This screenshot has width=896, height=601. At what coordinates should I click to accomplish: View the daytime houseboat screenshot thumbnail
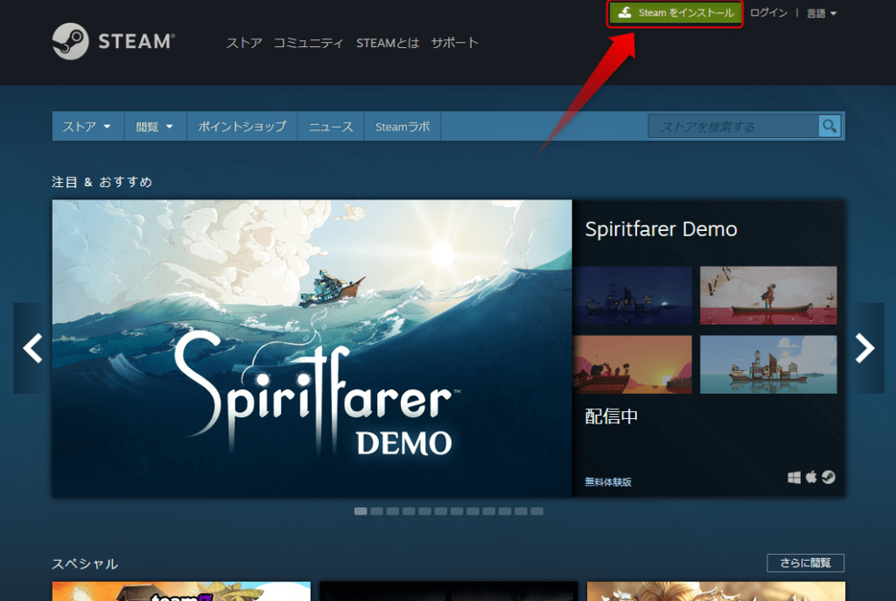[x=768, y=365]
